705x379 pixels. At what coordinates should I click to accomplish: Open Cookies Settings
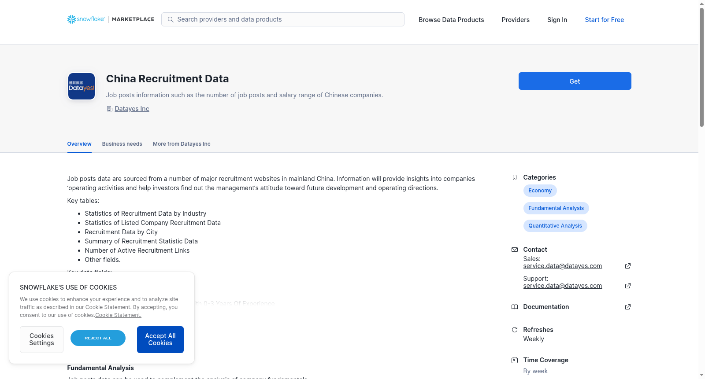[41, 339]
